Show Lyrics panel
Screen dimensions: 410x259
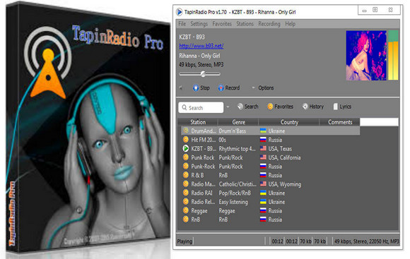342,107
